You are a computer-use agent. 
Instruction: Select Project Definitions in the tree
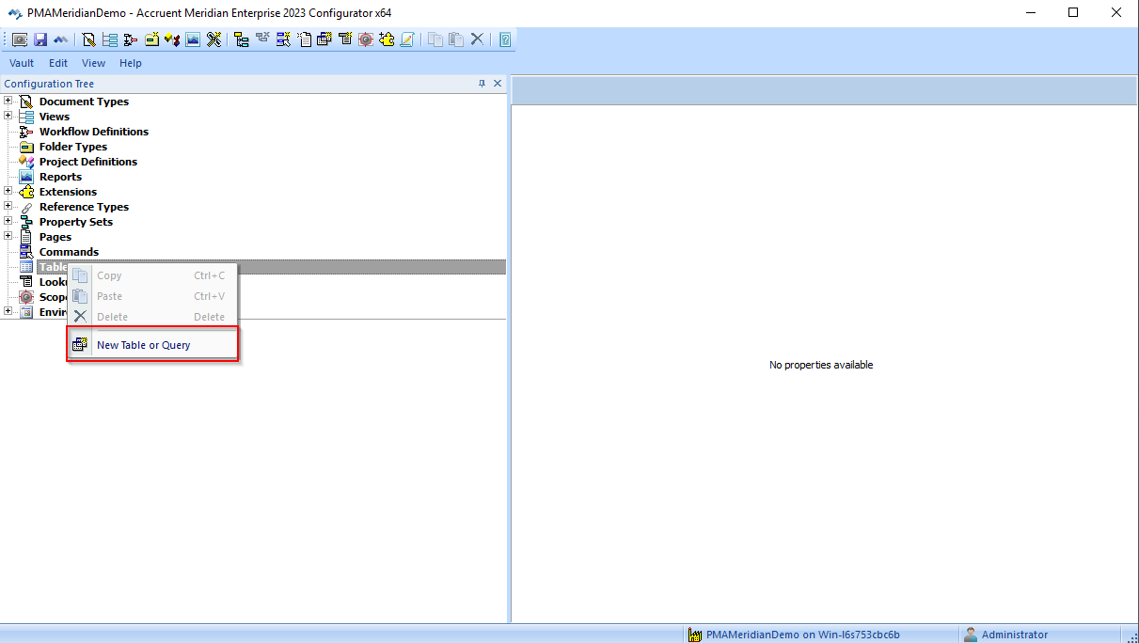click(88, 162)
